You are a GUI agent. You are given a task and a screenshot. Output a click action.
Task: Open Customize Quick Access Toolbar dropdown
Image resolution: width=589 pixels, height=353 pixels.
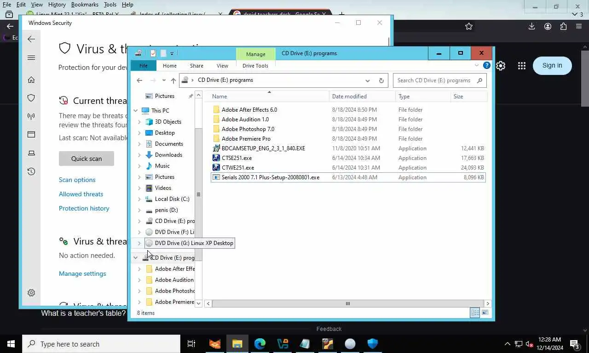click(172, 53)
